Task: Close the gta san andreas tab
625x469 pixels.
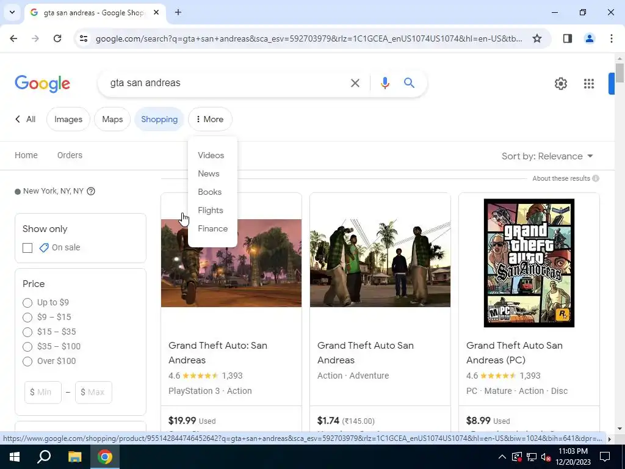Action: (x=156, y=12)
